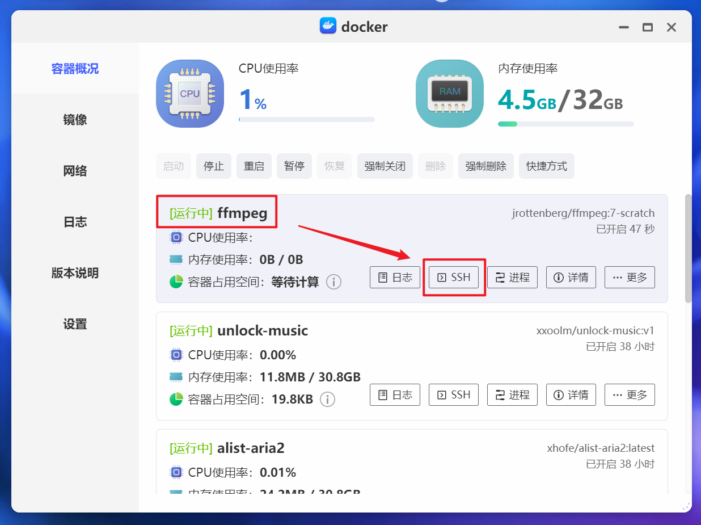Viewport: 701px width, 525px height.
Task: Click the 重启 toolbar button
Action: click(x=254, y=166)
